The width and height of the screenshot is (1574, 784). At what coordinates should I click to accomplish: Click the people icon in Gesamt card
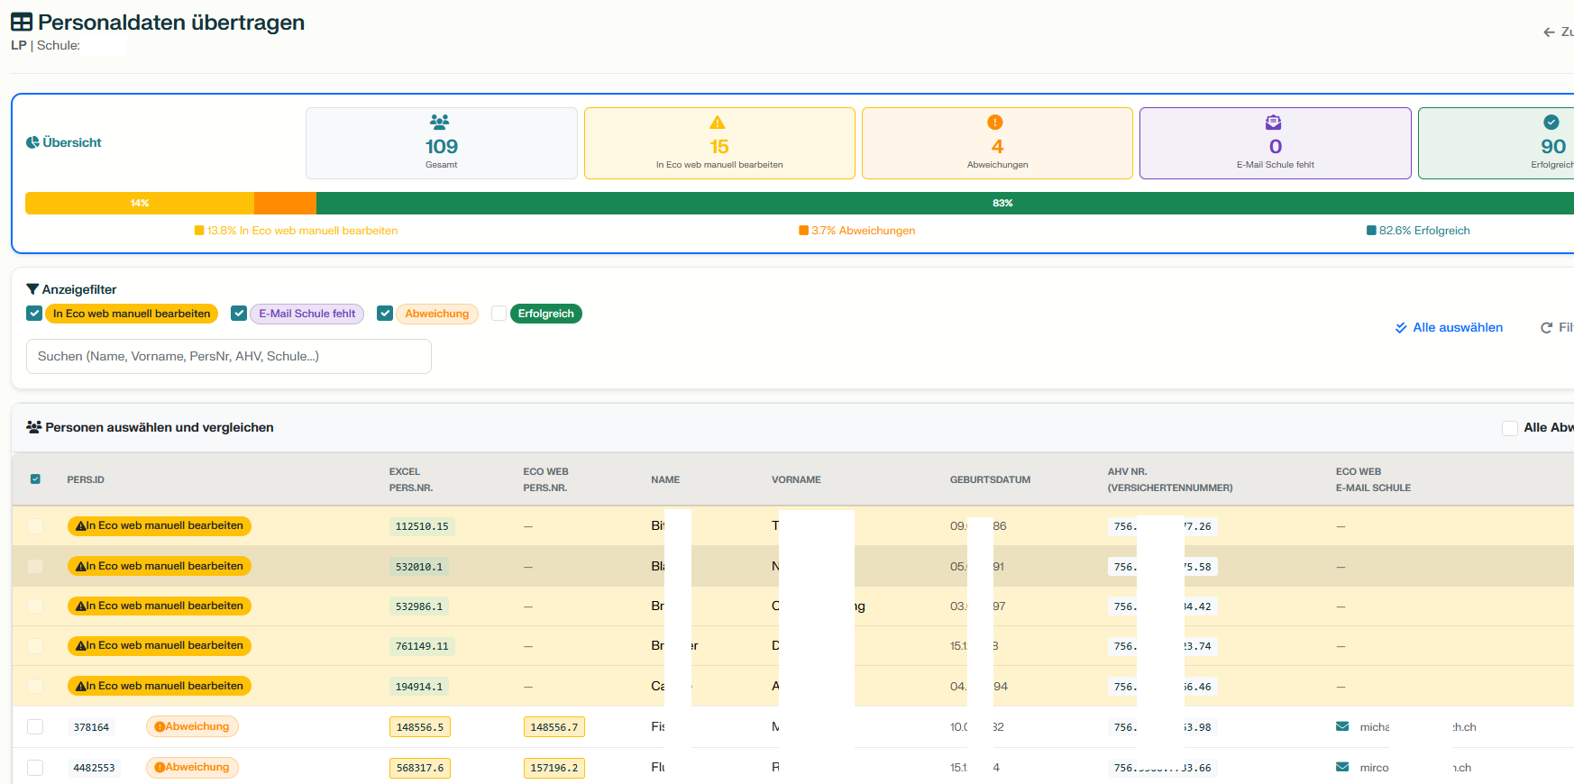[x=440, y=122]
